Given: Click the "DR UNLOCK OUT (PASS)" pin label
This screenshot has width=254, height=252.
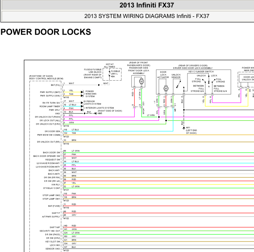Looking at the screenshot, I should [x=48, y=117].
